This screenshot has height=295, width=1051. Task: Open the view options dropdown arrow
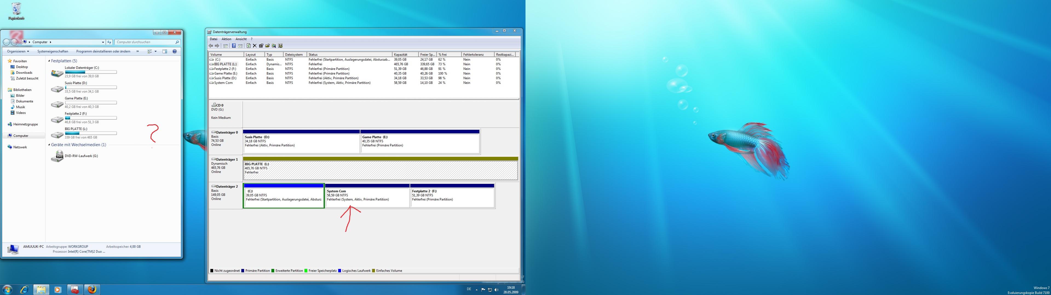click(x=156, y=52)
